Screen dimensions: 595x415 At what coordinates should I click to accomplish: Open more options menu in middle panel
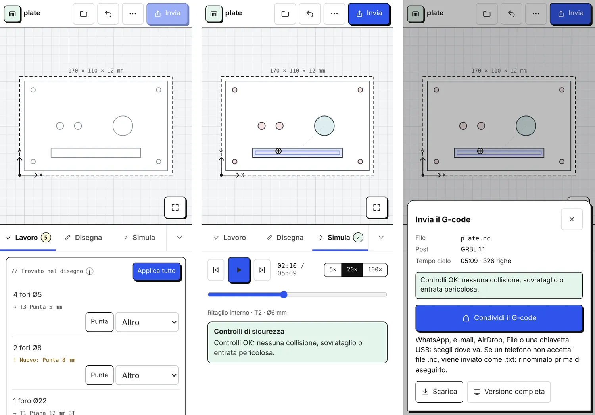(x=334, y=14)
